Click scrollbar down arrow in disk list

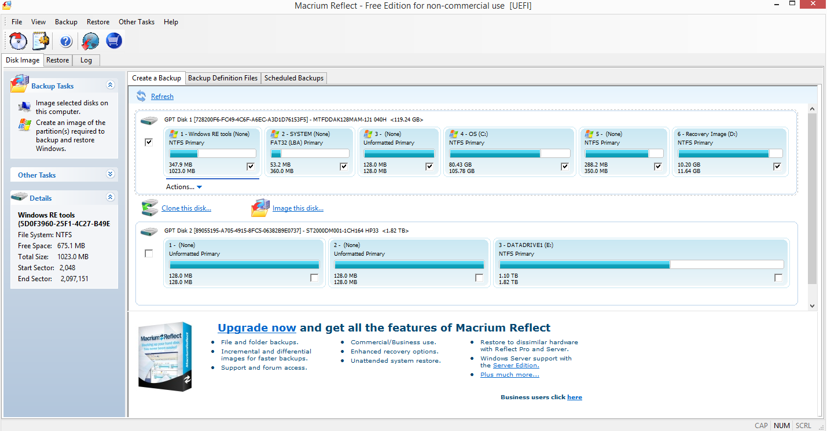pyautogui.click(x=812, y=306)
